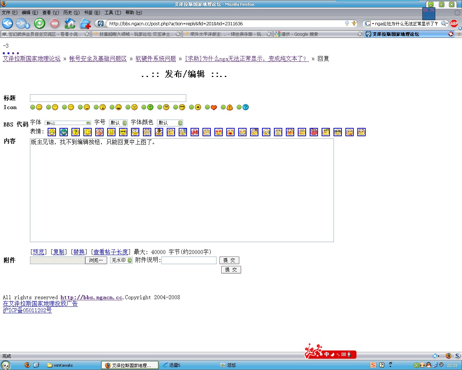Image resolution: width=462 pixels, height=370 pixels.
Task: Close the active 艾泽拉斯国家地理论坛 tab
Action: point(451,34)
